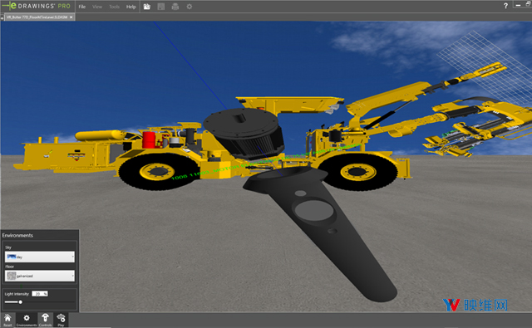Expand the Floor dropdown showing galvanized

click(40, 276)
